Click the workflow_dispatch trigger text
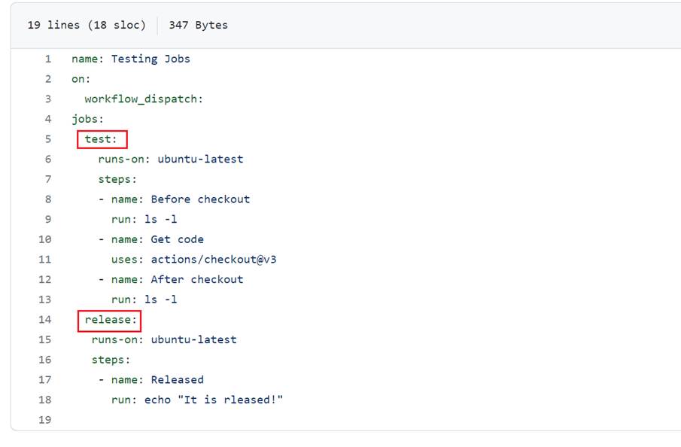 pyautogui.click(x=144, y=99)
